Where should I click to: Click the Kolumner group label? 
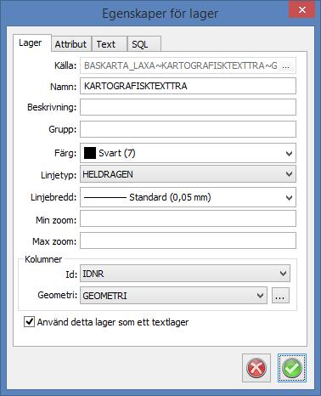tap(43, 259)
